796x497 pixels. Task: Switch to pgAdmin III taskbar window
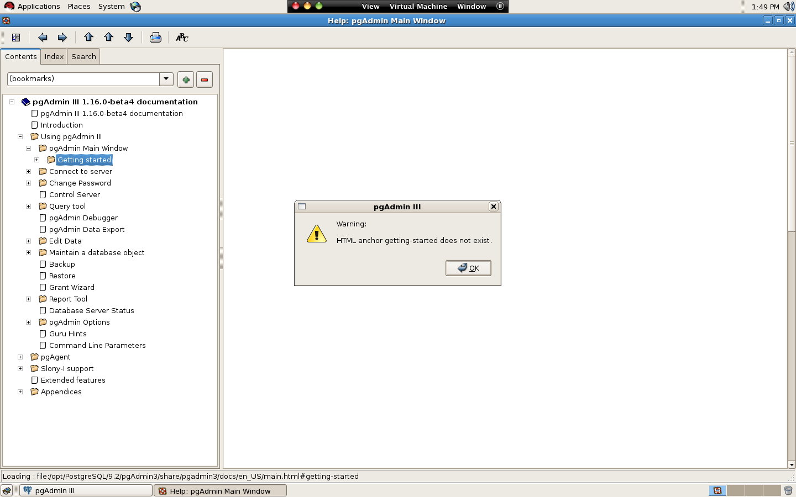click(86, 490)
